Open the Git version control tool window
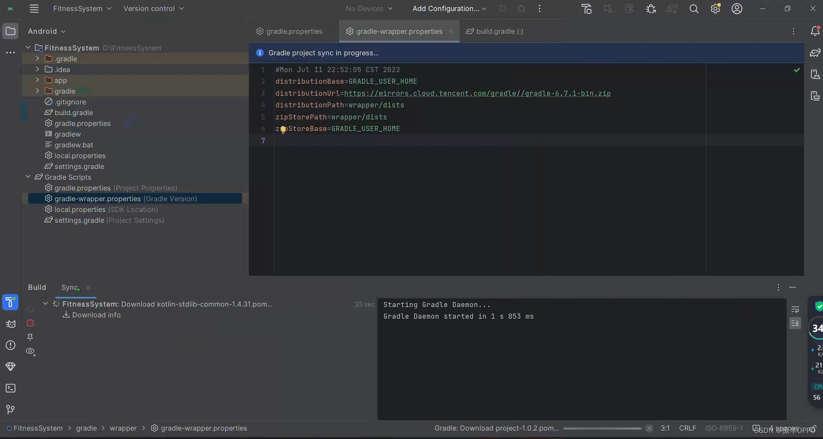This screenshot has height=439, width=823. (10, 410)
